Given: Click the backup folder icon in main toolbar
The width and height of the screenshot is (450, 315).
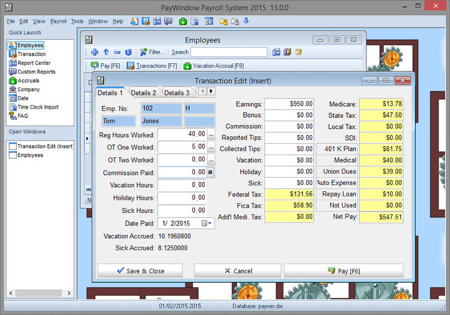Looking at the screenshot, I should point(223,21).
